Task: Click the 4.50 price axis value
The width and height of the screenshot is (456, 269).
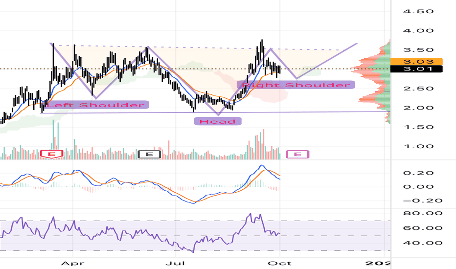Action: [x=418, y=11]
